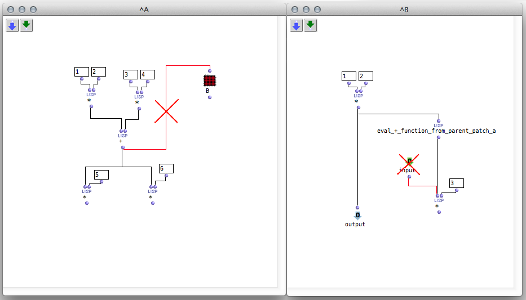This screenshot has height=300, width=526.
Task: Click value box 1 in window ^B
Action: (349, 77)
